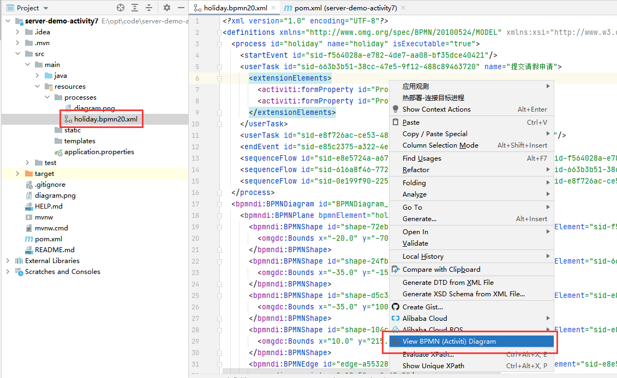Expand the target folder arrow
This screenshot has width=617, height=378.
[x=17, y=174]
